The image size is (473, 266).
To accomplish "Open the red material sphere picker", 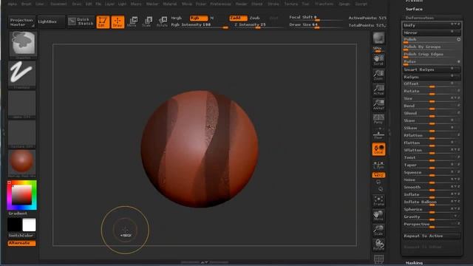I will [22, 163].
